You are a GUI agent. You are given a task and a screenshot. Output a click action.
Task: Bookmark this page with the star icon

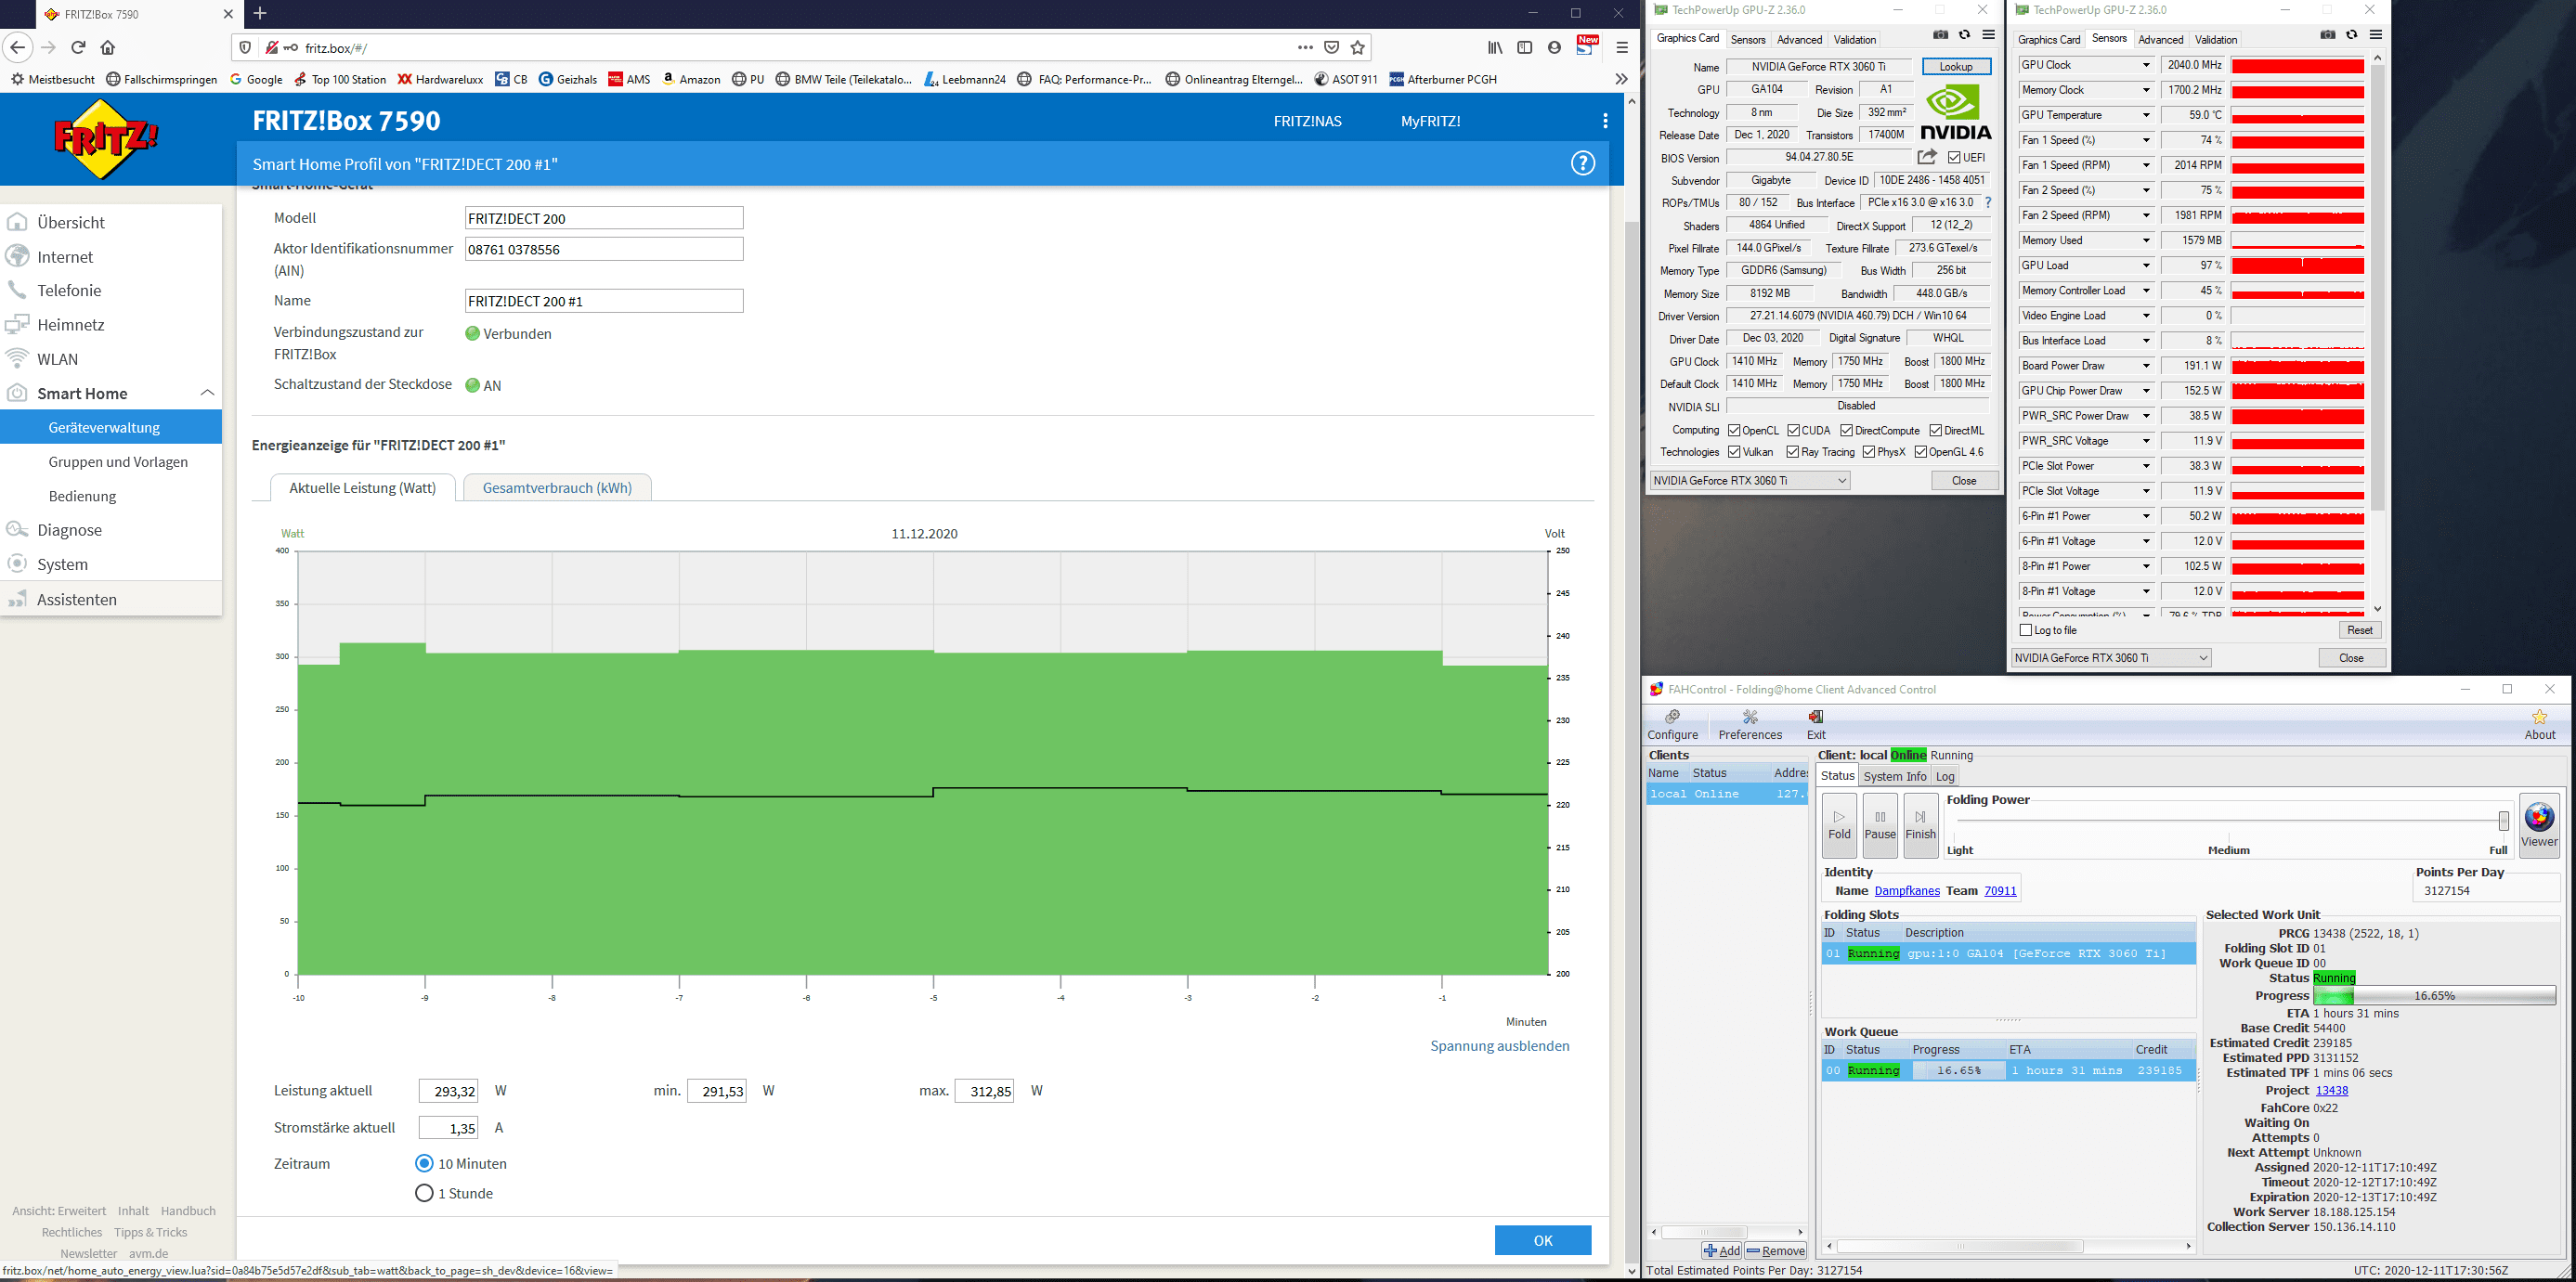[1357, 47]
